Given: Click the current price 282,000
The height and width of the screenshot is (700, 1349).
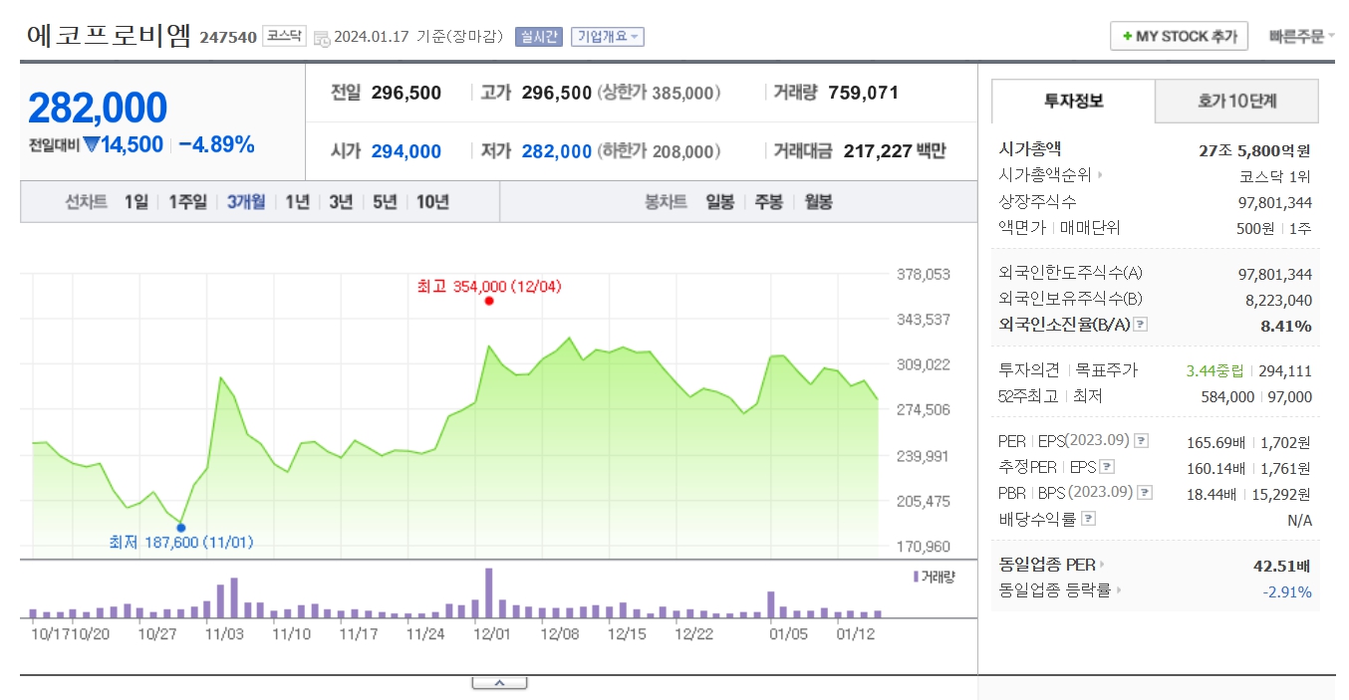Looking at the screenshot, I should coord(98,108).
